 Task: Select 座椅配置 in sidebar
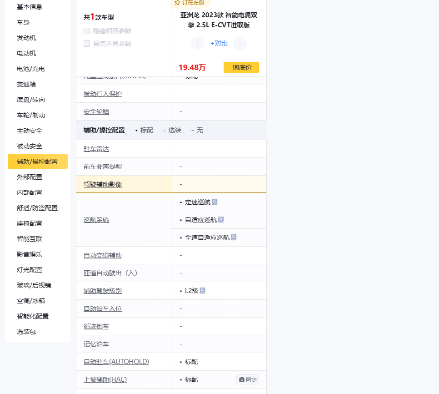[x=30, y=223]
